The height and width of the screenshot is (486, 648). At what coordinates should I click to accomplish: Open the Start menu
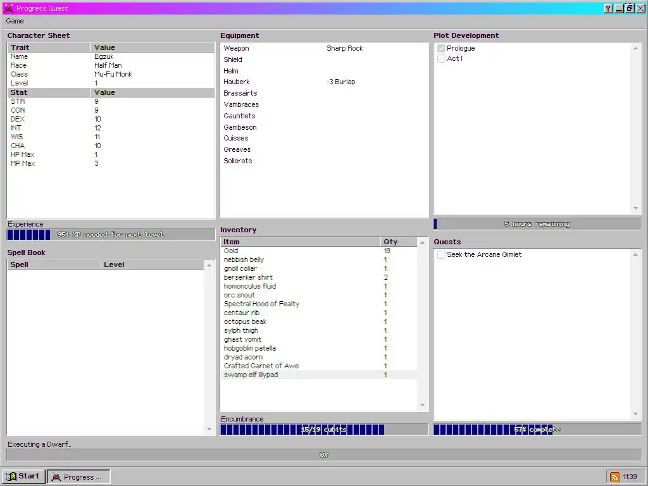[x=23, y=477]
